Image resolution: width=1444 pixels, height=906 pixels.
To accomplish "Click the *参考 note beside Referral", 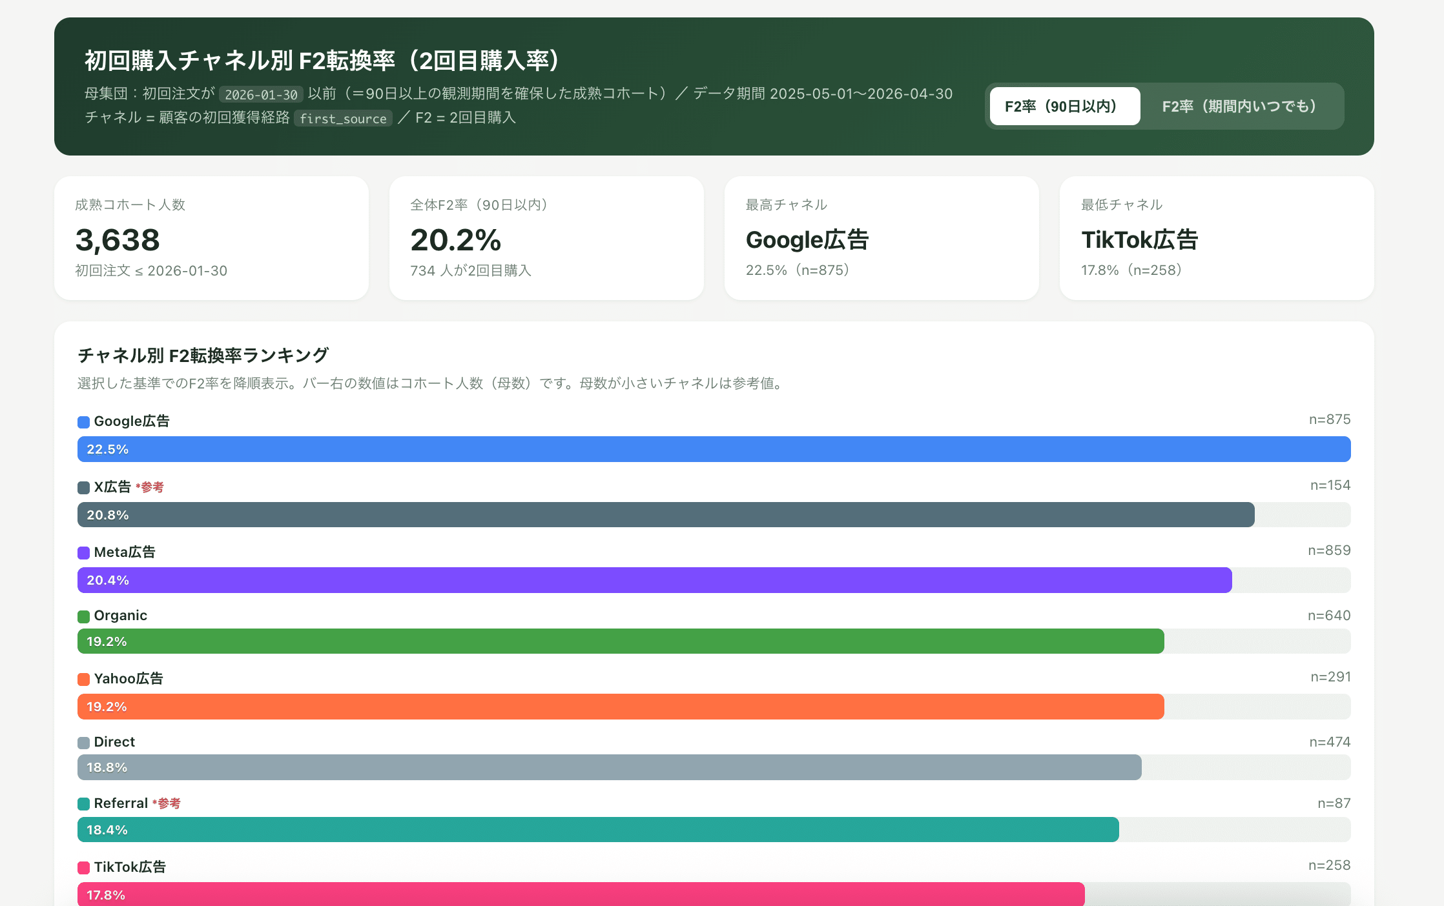I will click(x=167, y=804).
